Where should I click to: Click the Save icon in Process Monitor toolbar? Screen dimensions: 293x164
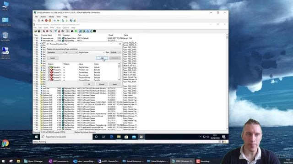(x=39, y=31)
